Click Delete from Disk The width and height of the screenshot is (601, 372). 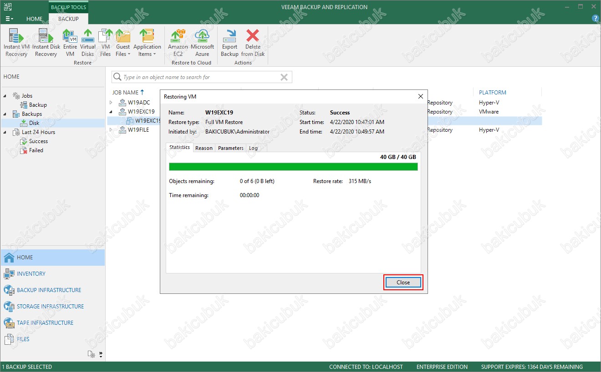coord(253,43)
